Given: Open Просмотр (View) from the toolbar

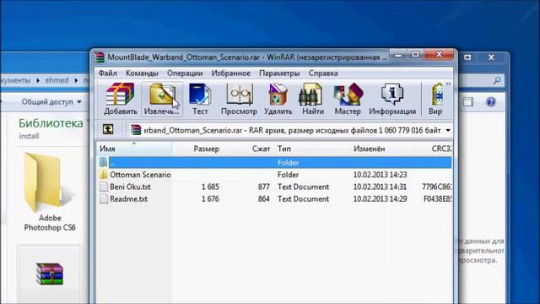Looking at the screenshot, I should (239, 99).
